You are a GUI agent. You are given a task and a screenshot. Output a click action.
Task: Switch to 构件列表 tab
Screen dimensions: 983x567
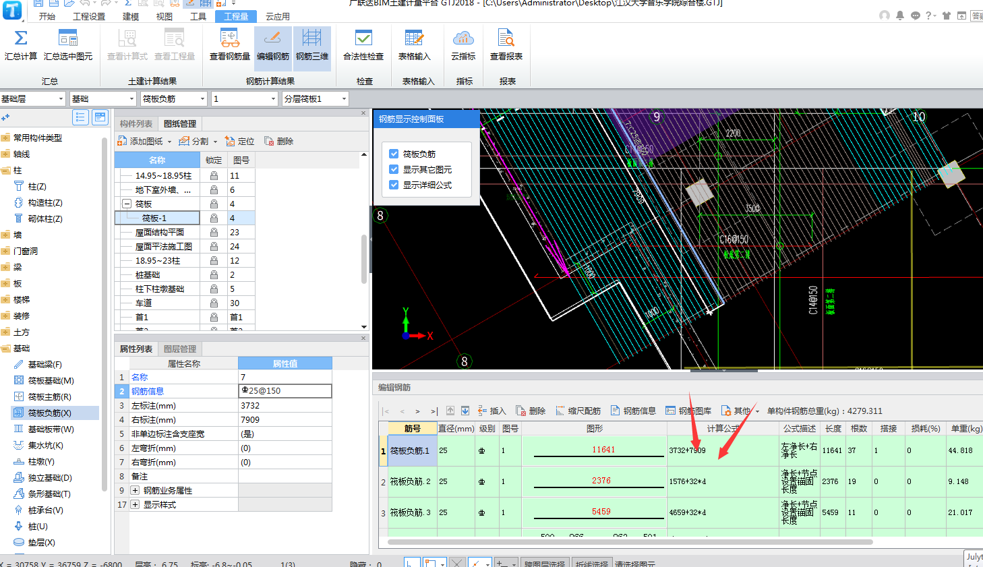tap(136, 123)
